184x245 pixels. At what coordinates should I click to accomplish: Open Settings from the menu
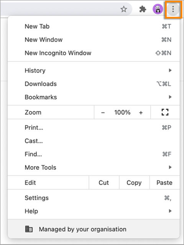94,198
